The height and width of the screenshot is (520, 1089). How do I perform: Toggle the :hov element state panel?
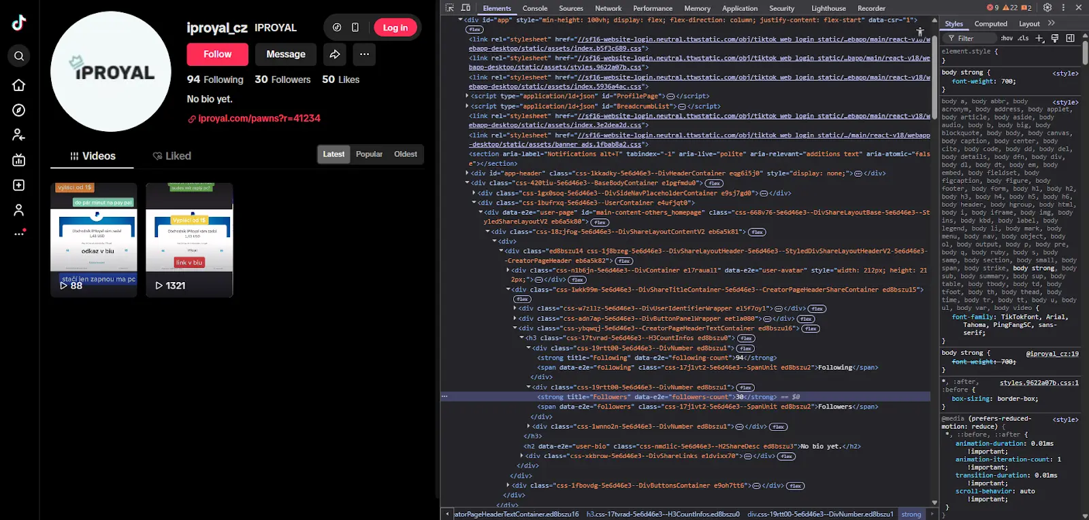(x=1007, y=38)
